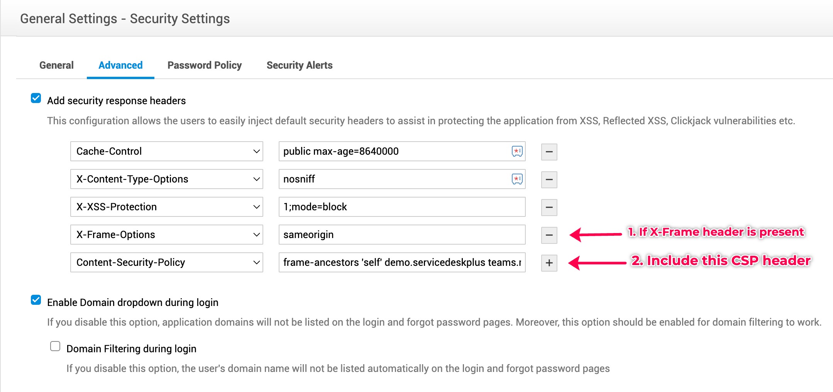Screen dimensions: 833x392
Task: Click password manager icon in Cache-Control value
Action: point(517,151)
